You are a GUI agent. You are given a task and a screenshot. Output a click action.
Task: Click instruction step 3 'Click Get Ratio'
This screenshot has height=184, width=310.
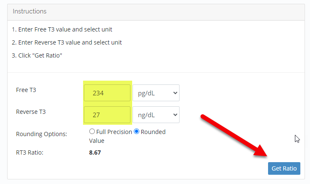37,55
